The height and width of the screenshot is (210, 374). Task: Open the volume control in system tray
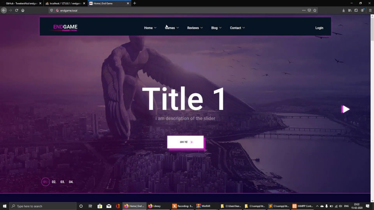pos(340,206)
